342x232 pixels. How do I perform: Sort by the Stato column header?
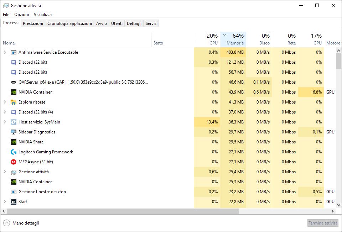[172, 39]
